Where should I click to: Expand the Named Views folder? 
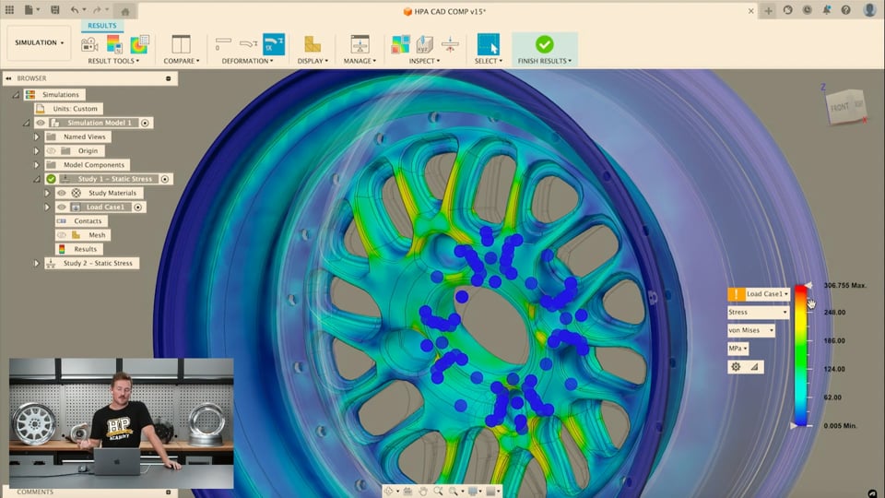(37, 136)
